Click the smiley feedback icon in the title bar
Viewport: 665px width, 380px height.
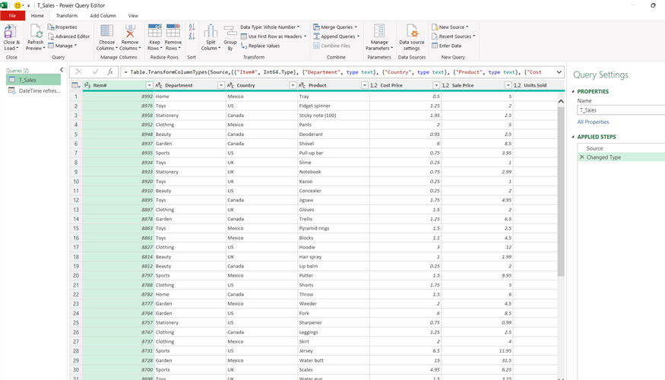coord(17,5)
